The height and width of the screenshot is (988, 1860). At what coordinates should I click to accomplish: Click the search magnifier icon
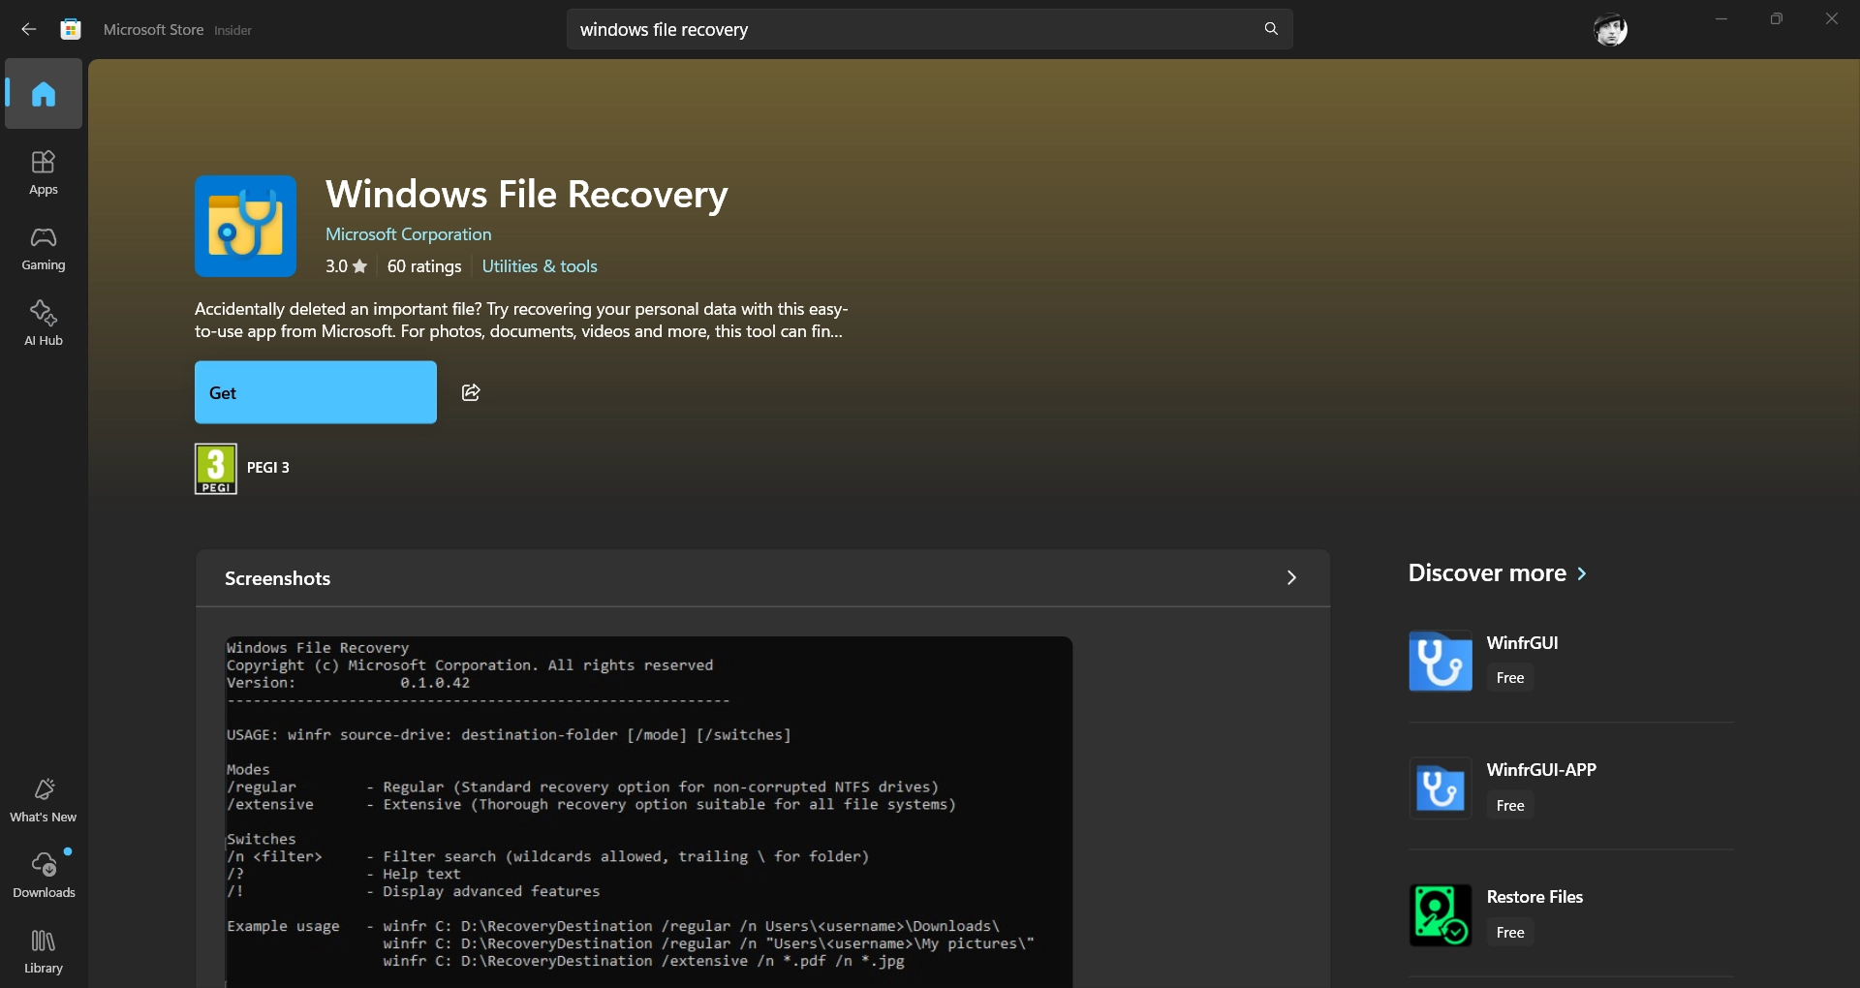(1271, 29)
